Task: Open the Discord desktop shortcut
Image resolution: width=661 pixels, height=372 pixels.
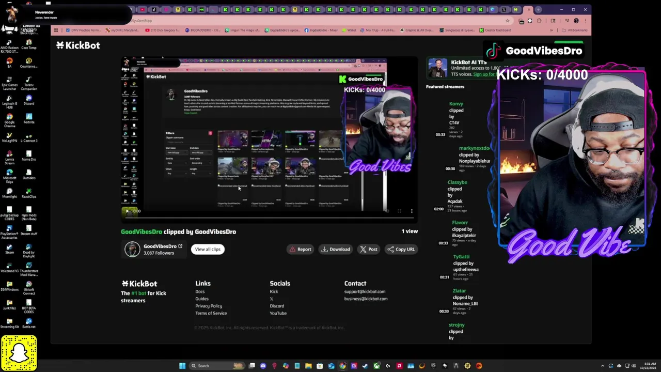Action: (x=29, y=100)
